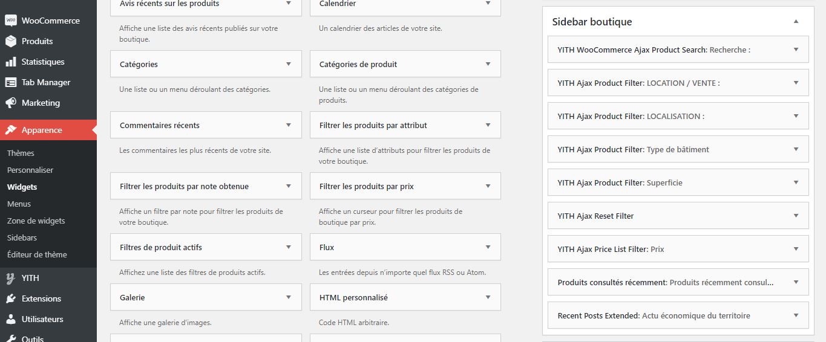Click the Utilisateurs person icon
Image resolution: width=826 pixels, height=342 pixels.
(x=11, y=319)
